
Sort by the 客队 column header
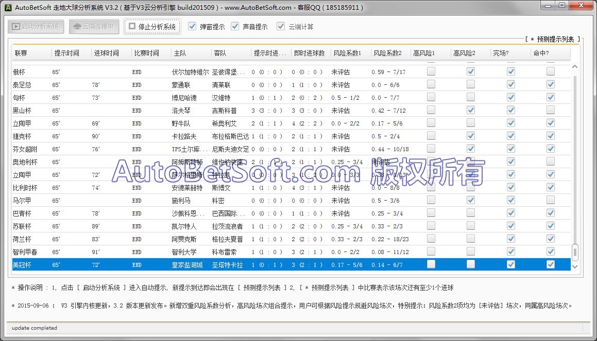pyautogui.click(x=231, y=53)
